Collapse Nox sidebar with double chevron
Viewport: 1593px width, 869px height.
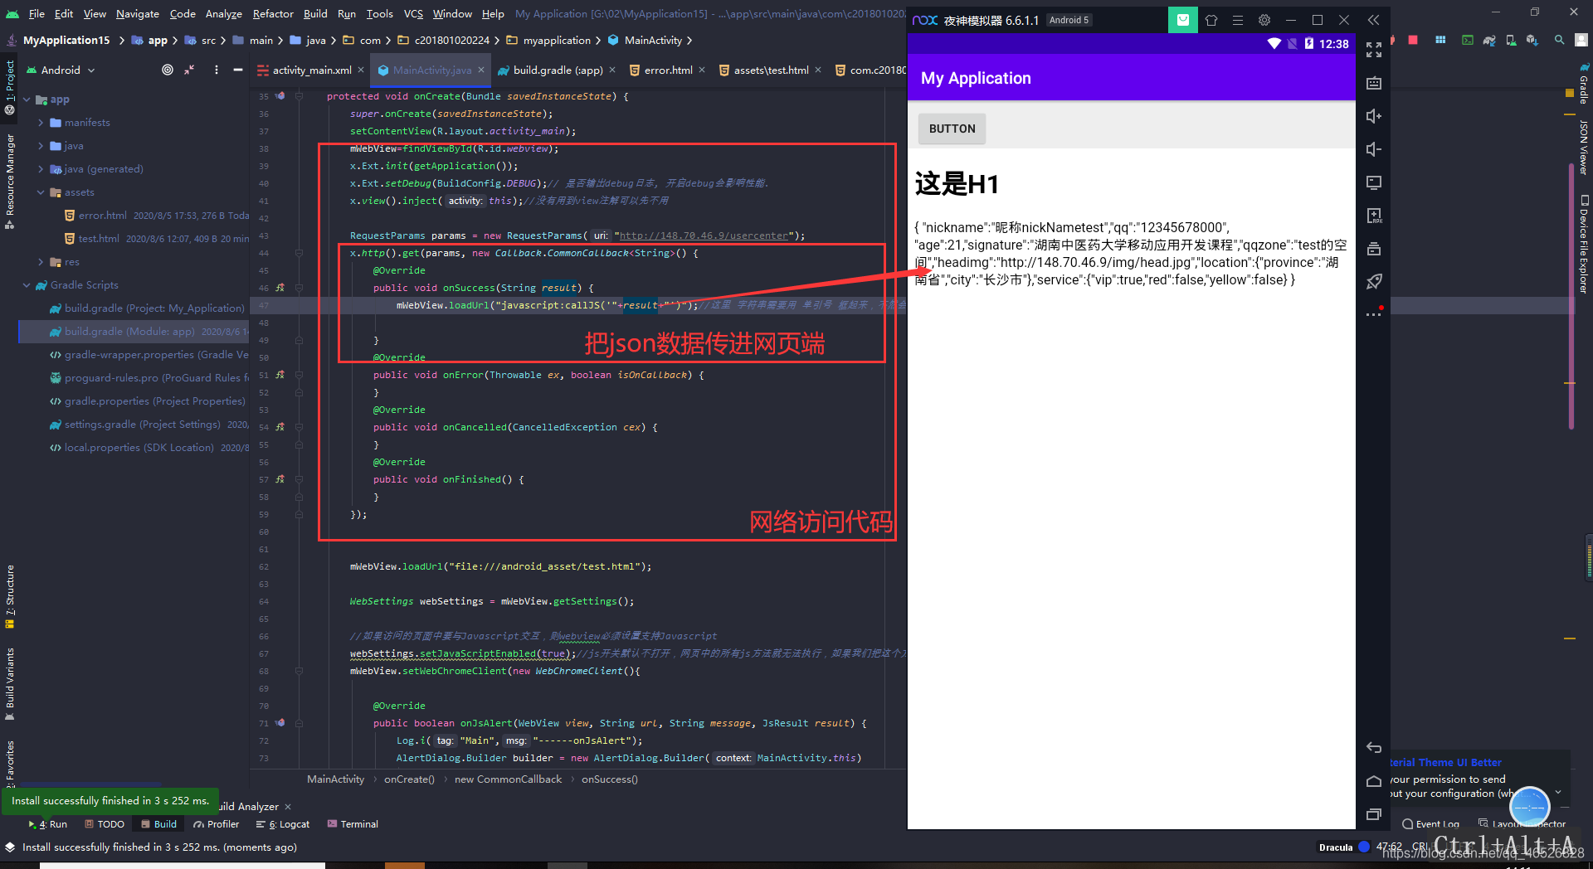1374,20
